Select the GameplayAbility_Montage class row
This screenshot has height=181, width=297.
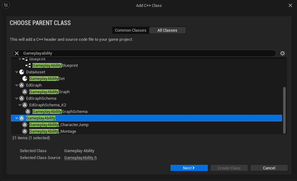146,131
